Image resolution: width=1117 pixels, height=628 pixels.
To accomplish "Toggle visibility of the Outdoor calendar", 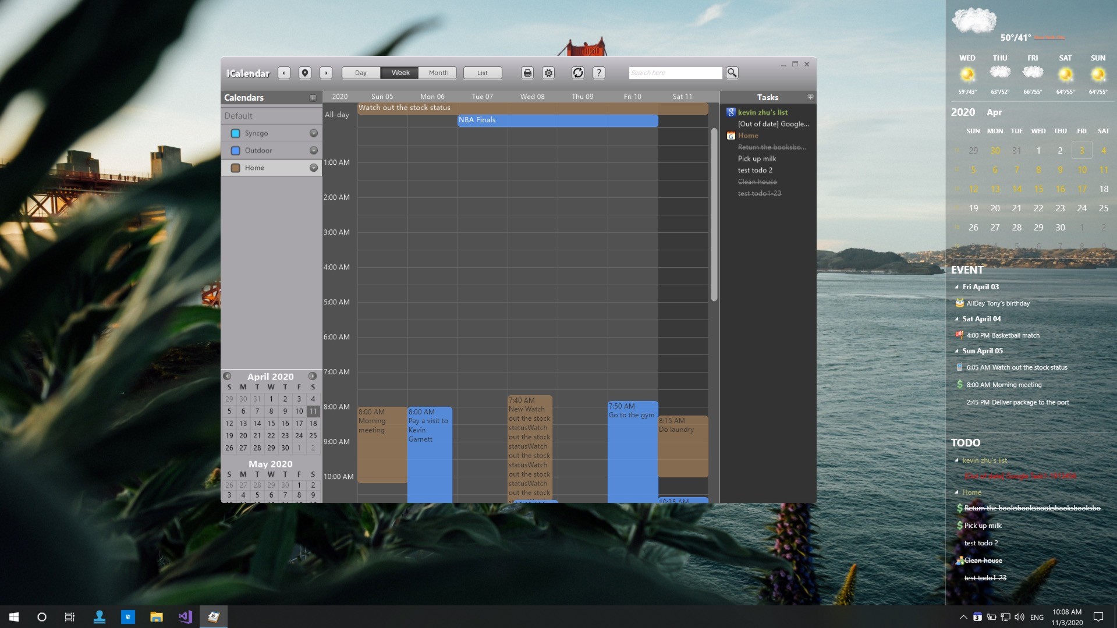I will pos(235,150).
